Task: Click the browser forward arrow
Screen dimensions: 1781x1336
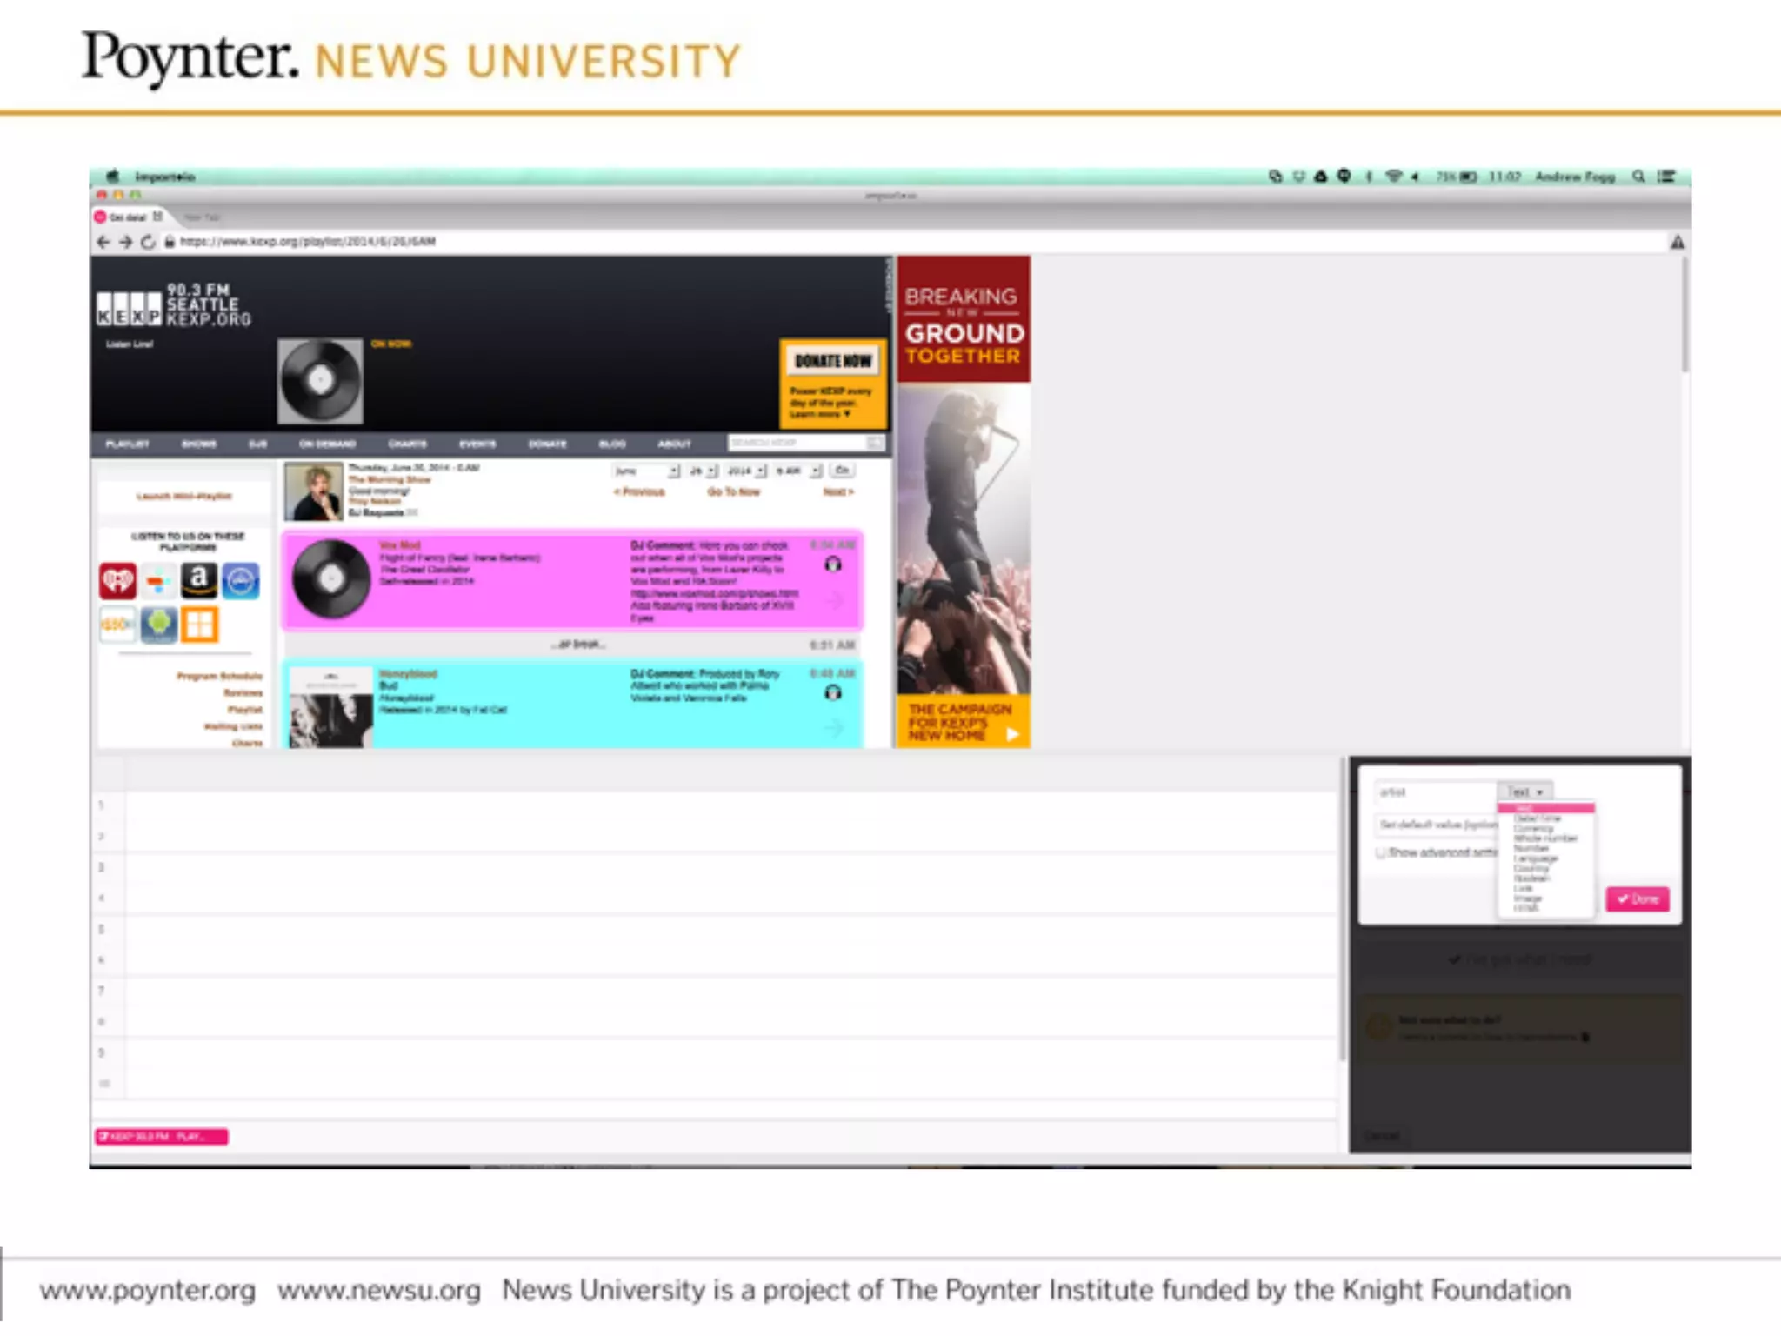Action: [125, 242]
